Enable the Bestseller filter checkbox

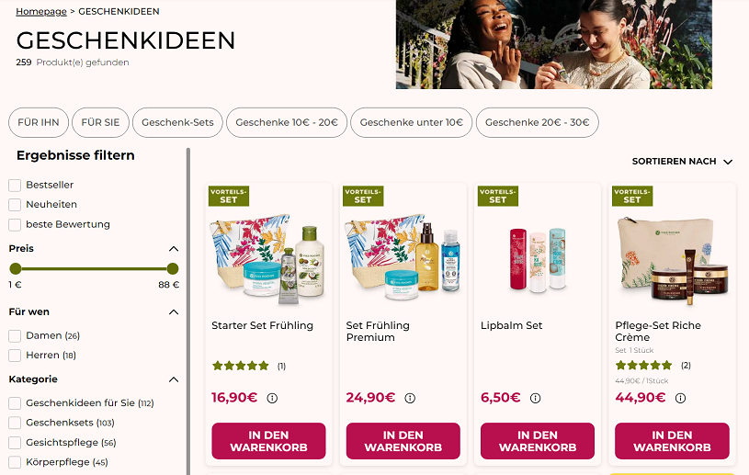click(x=15, y=185)
